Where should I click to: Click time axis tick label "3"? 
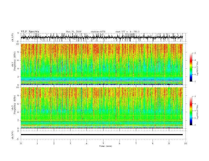(x=70, y=143)
